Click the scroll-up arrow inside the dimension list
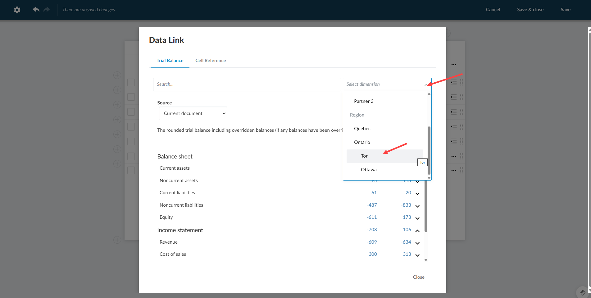This screenshot has height=298, width=591. 429,94
